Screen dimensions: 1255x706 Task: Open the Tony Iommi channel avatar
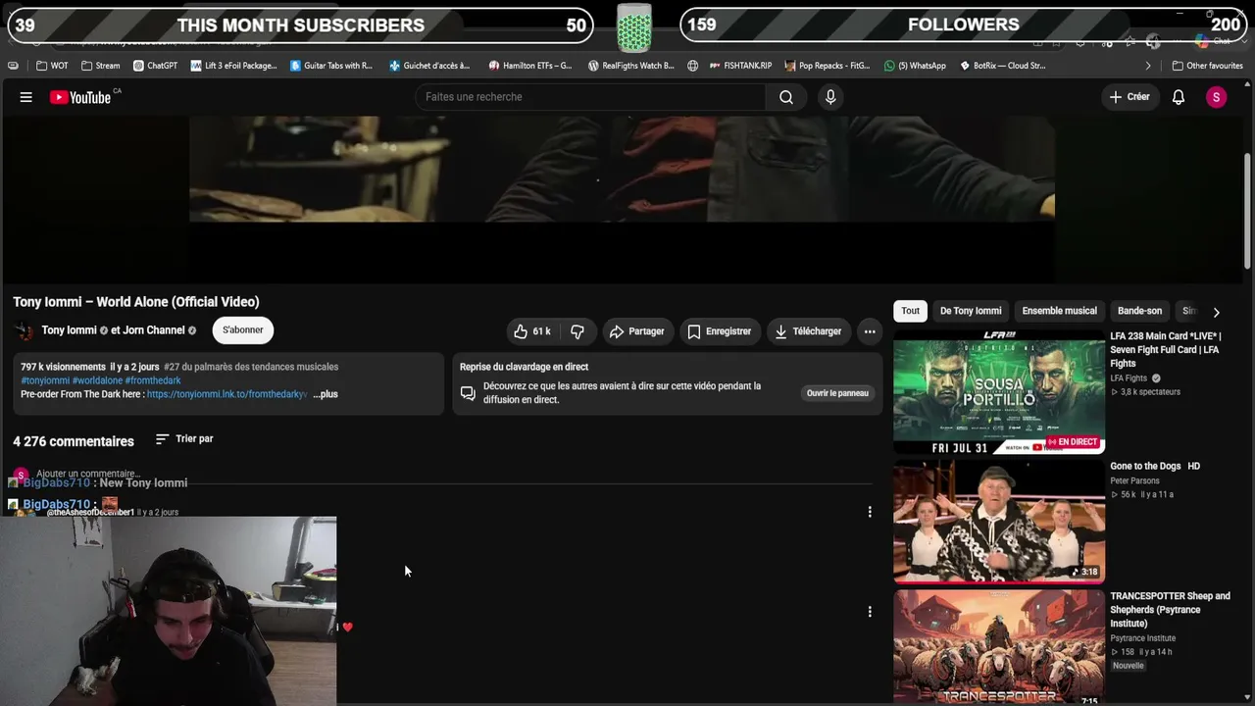(25, 331)
